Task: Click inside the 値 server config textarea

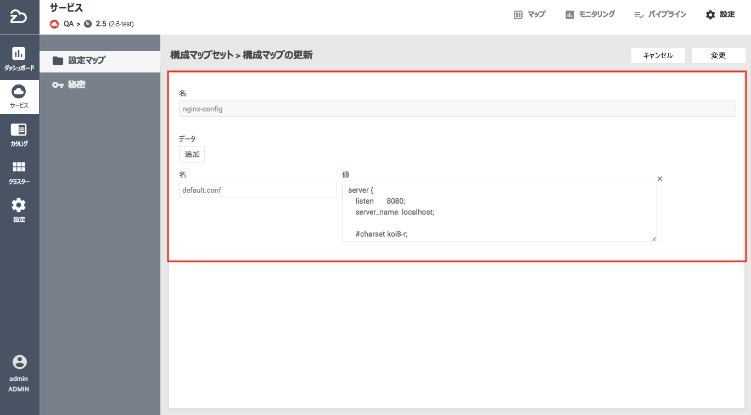Action: [498, 212]
